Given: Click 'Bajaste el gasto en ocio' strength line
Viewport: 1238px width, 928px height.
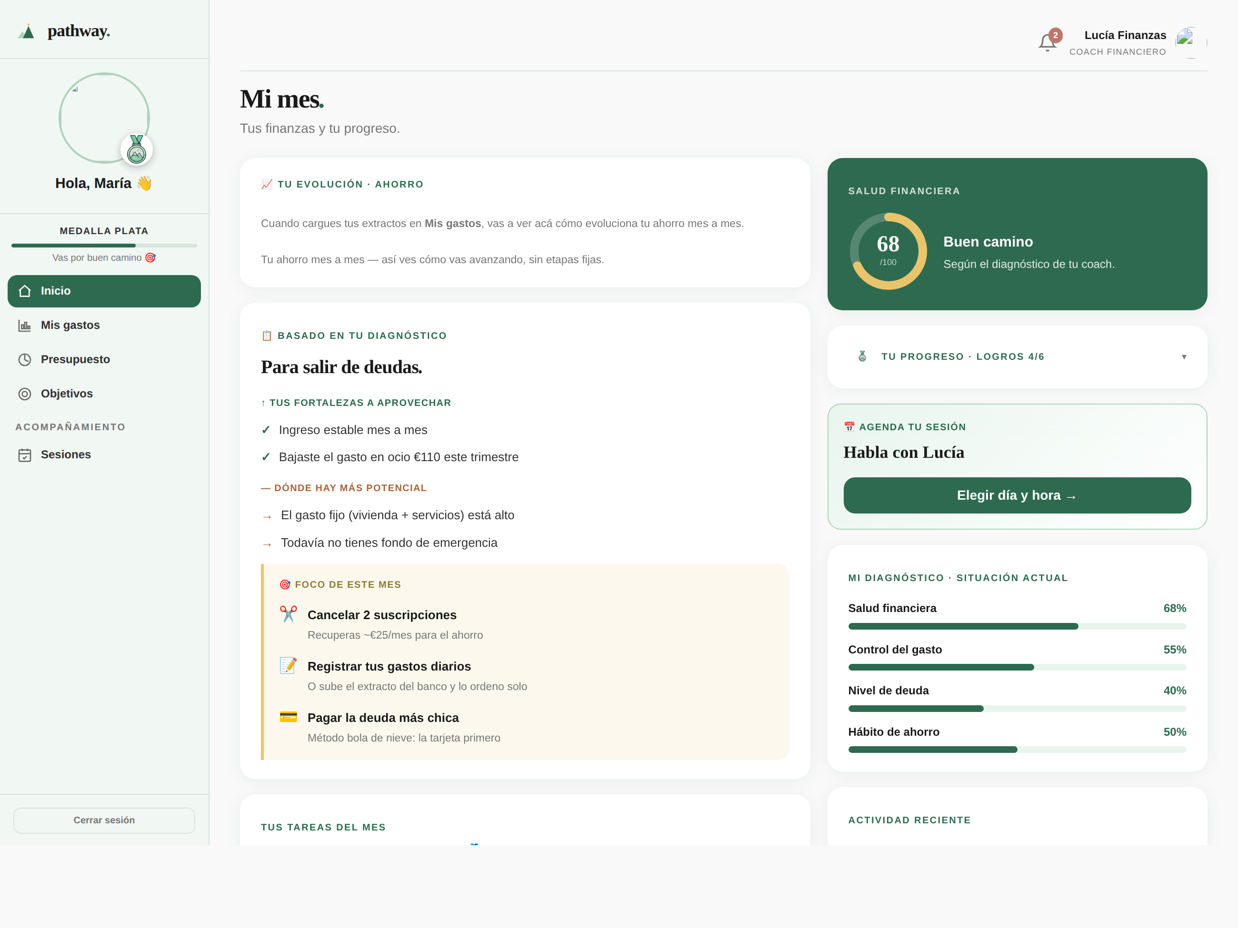Looking at the screenshot, I should click(x=399, y=457).
